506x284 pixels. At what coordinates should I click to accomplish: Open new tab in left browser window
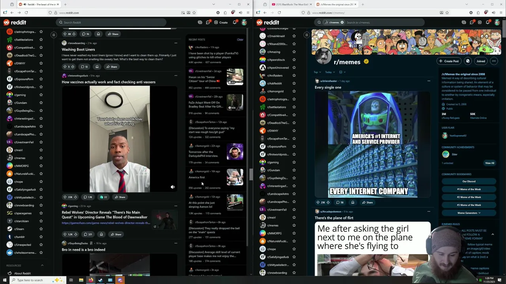tap(65, 4)
